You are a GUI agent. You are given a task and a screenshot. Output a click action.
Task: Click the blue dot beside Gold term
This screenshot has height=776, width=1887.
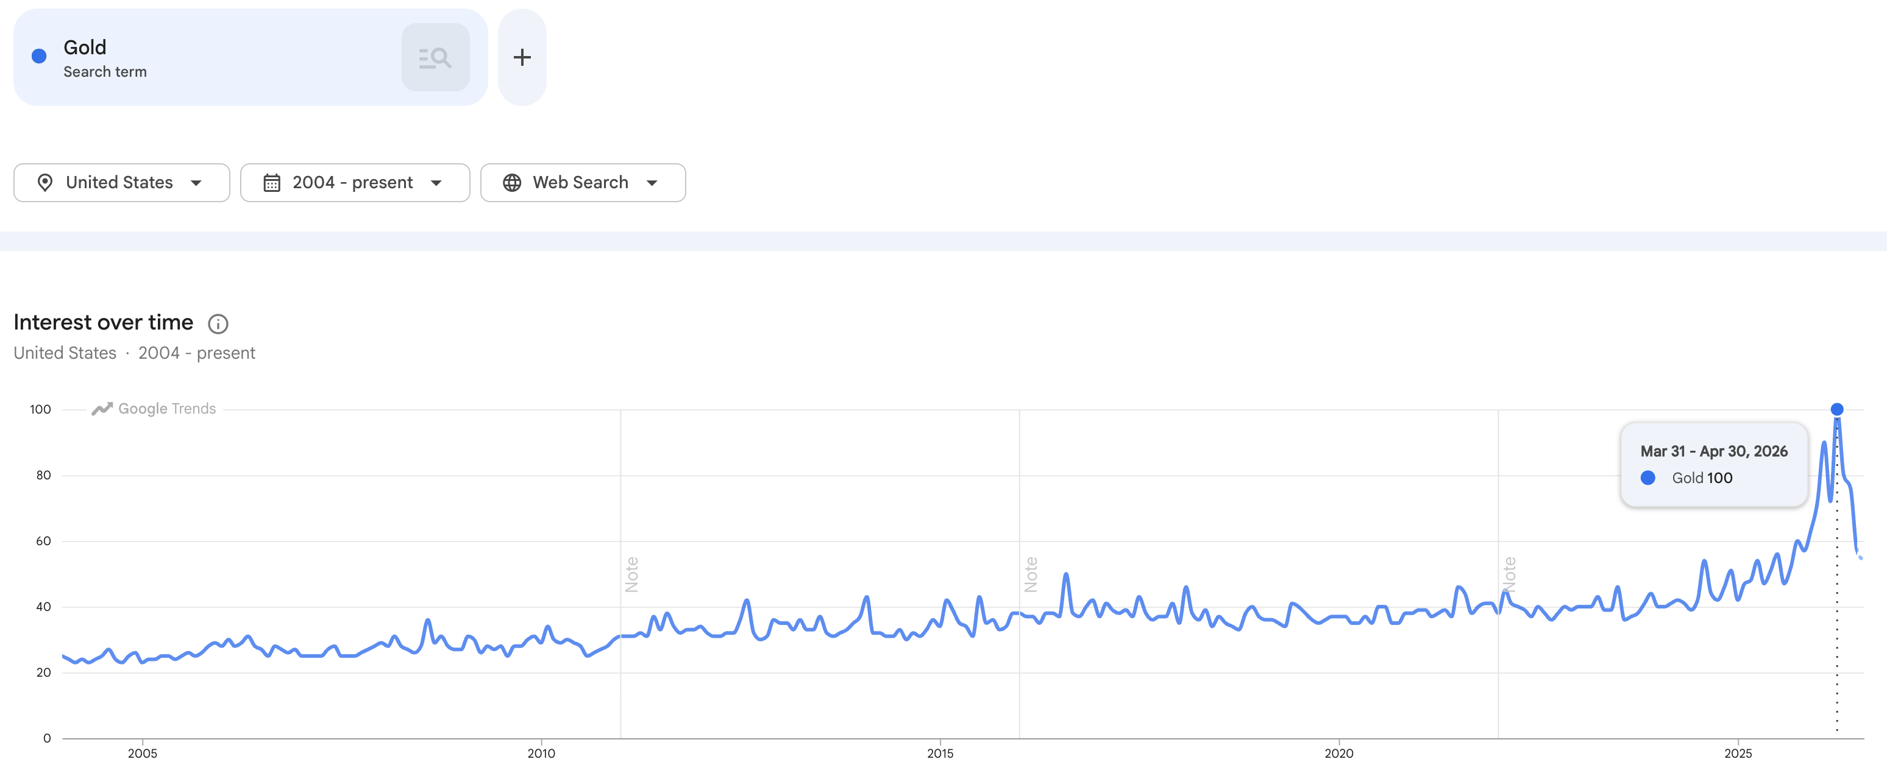(40, 57)
